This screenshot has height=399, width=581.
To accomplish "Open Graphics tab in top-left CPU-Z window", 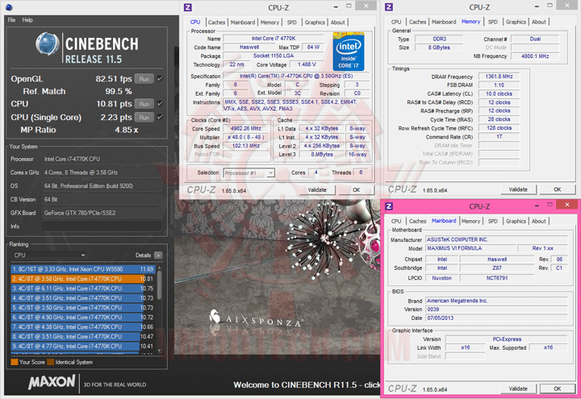I will click(x=315, y=23).
